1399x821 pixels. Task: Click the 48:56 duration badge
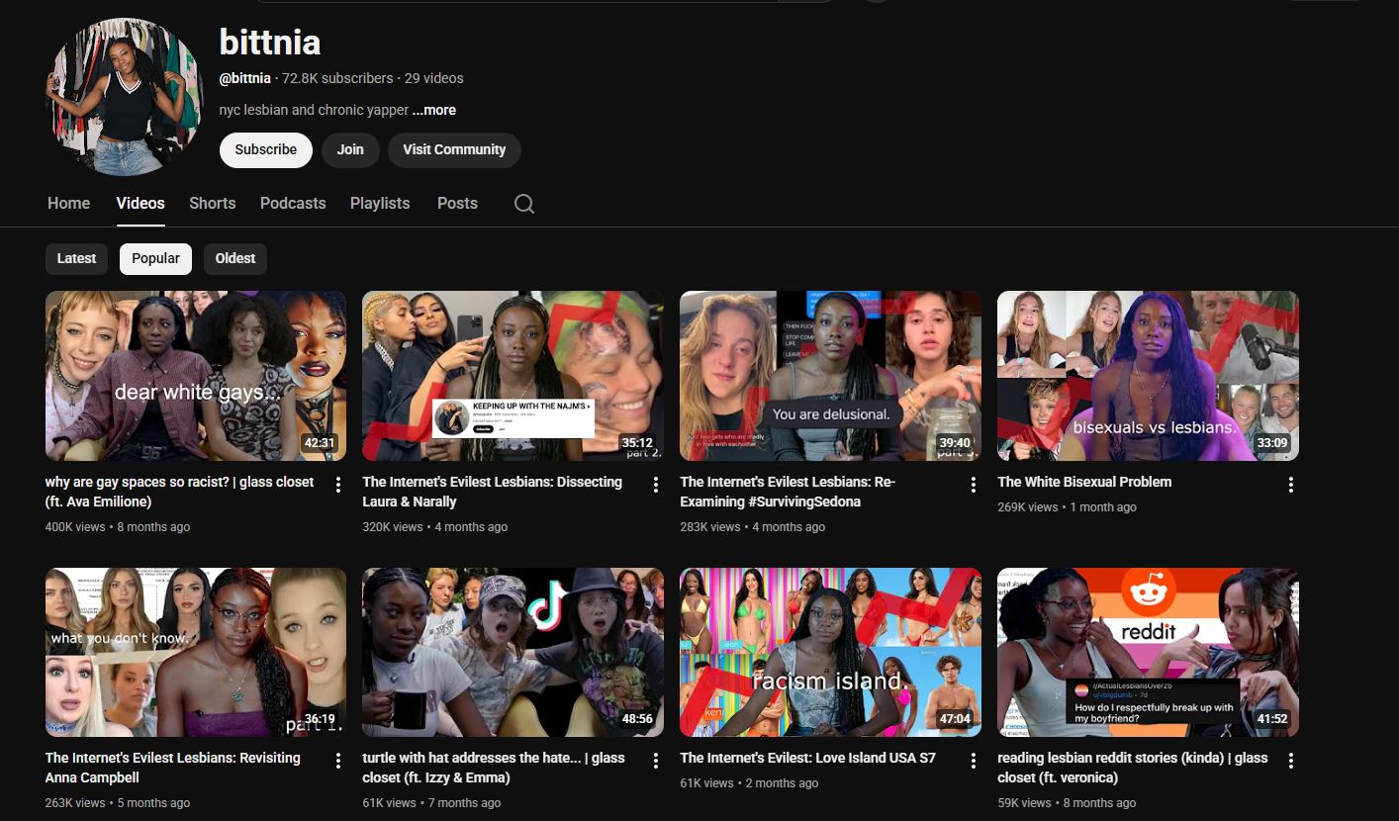point(637,719)
